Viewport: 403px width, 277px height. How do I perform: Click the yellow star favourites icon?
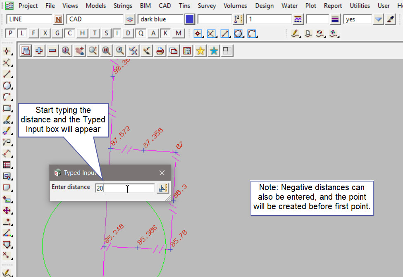point(200,51)
